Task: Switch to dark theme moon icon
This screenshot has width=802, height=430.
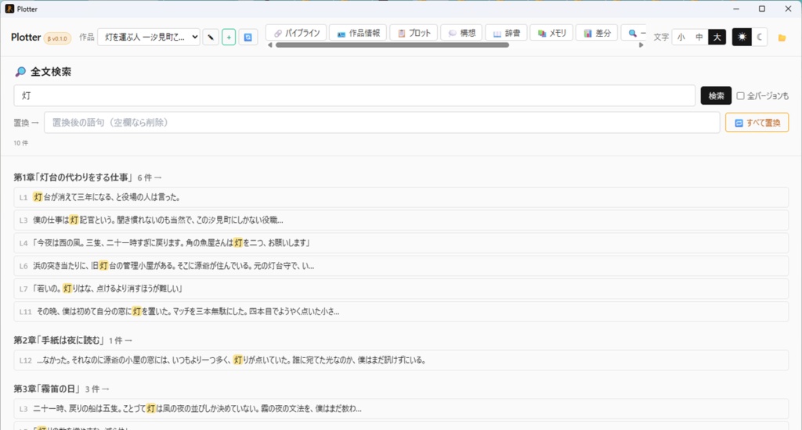Action: coord(760,37)
